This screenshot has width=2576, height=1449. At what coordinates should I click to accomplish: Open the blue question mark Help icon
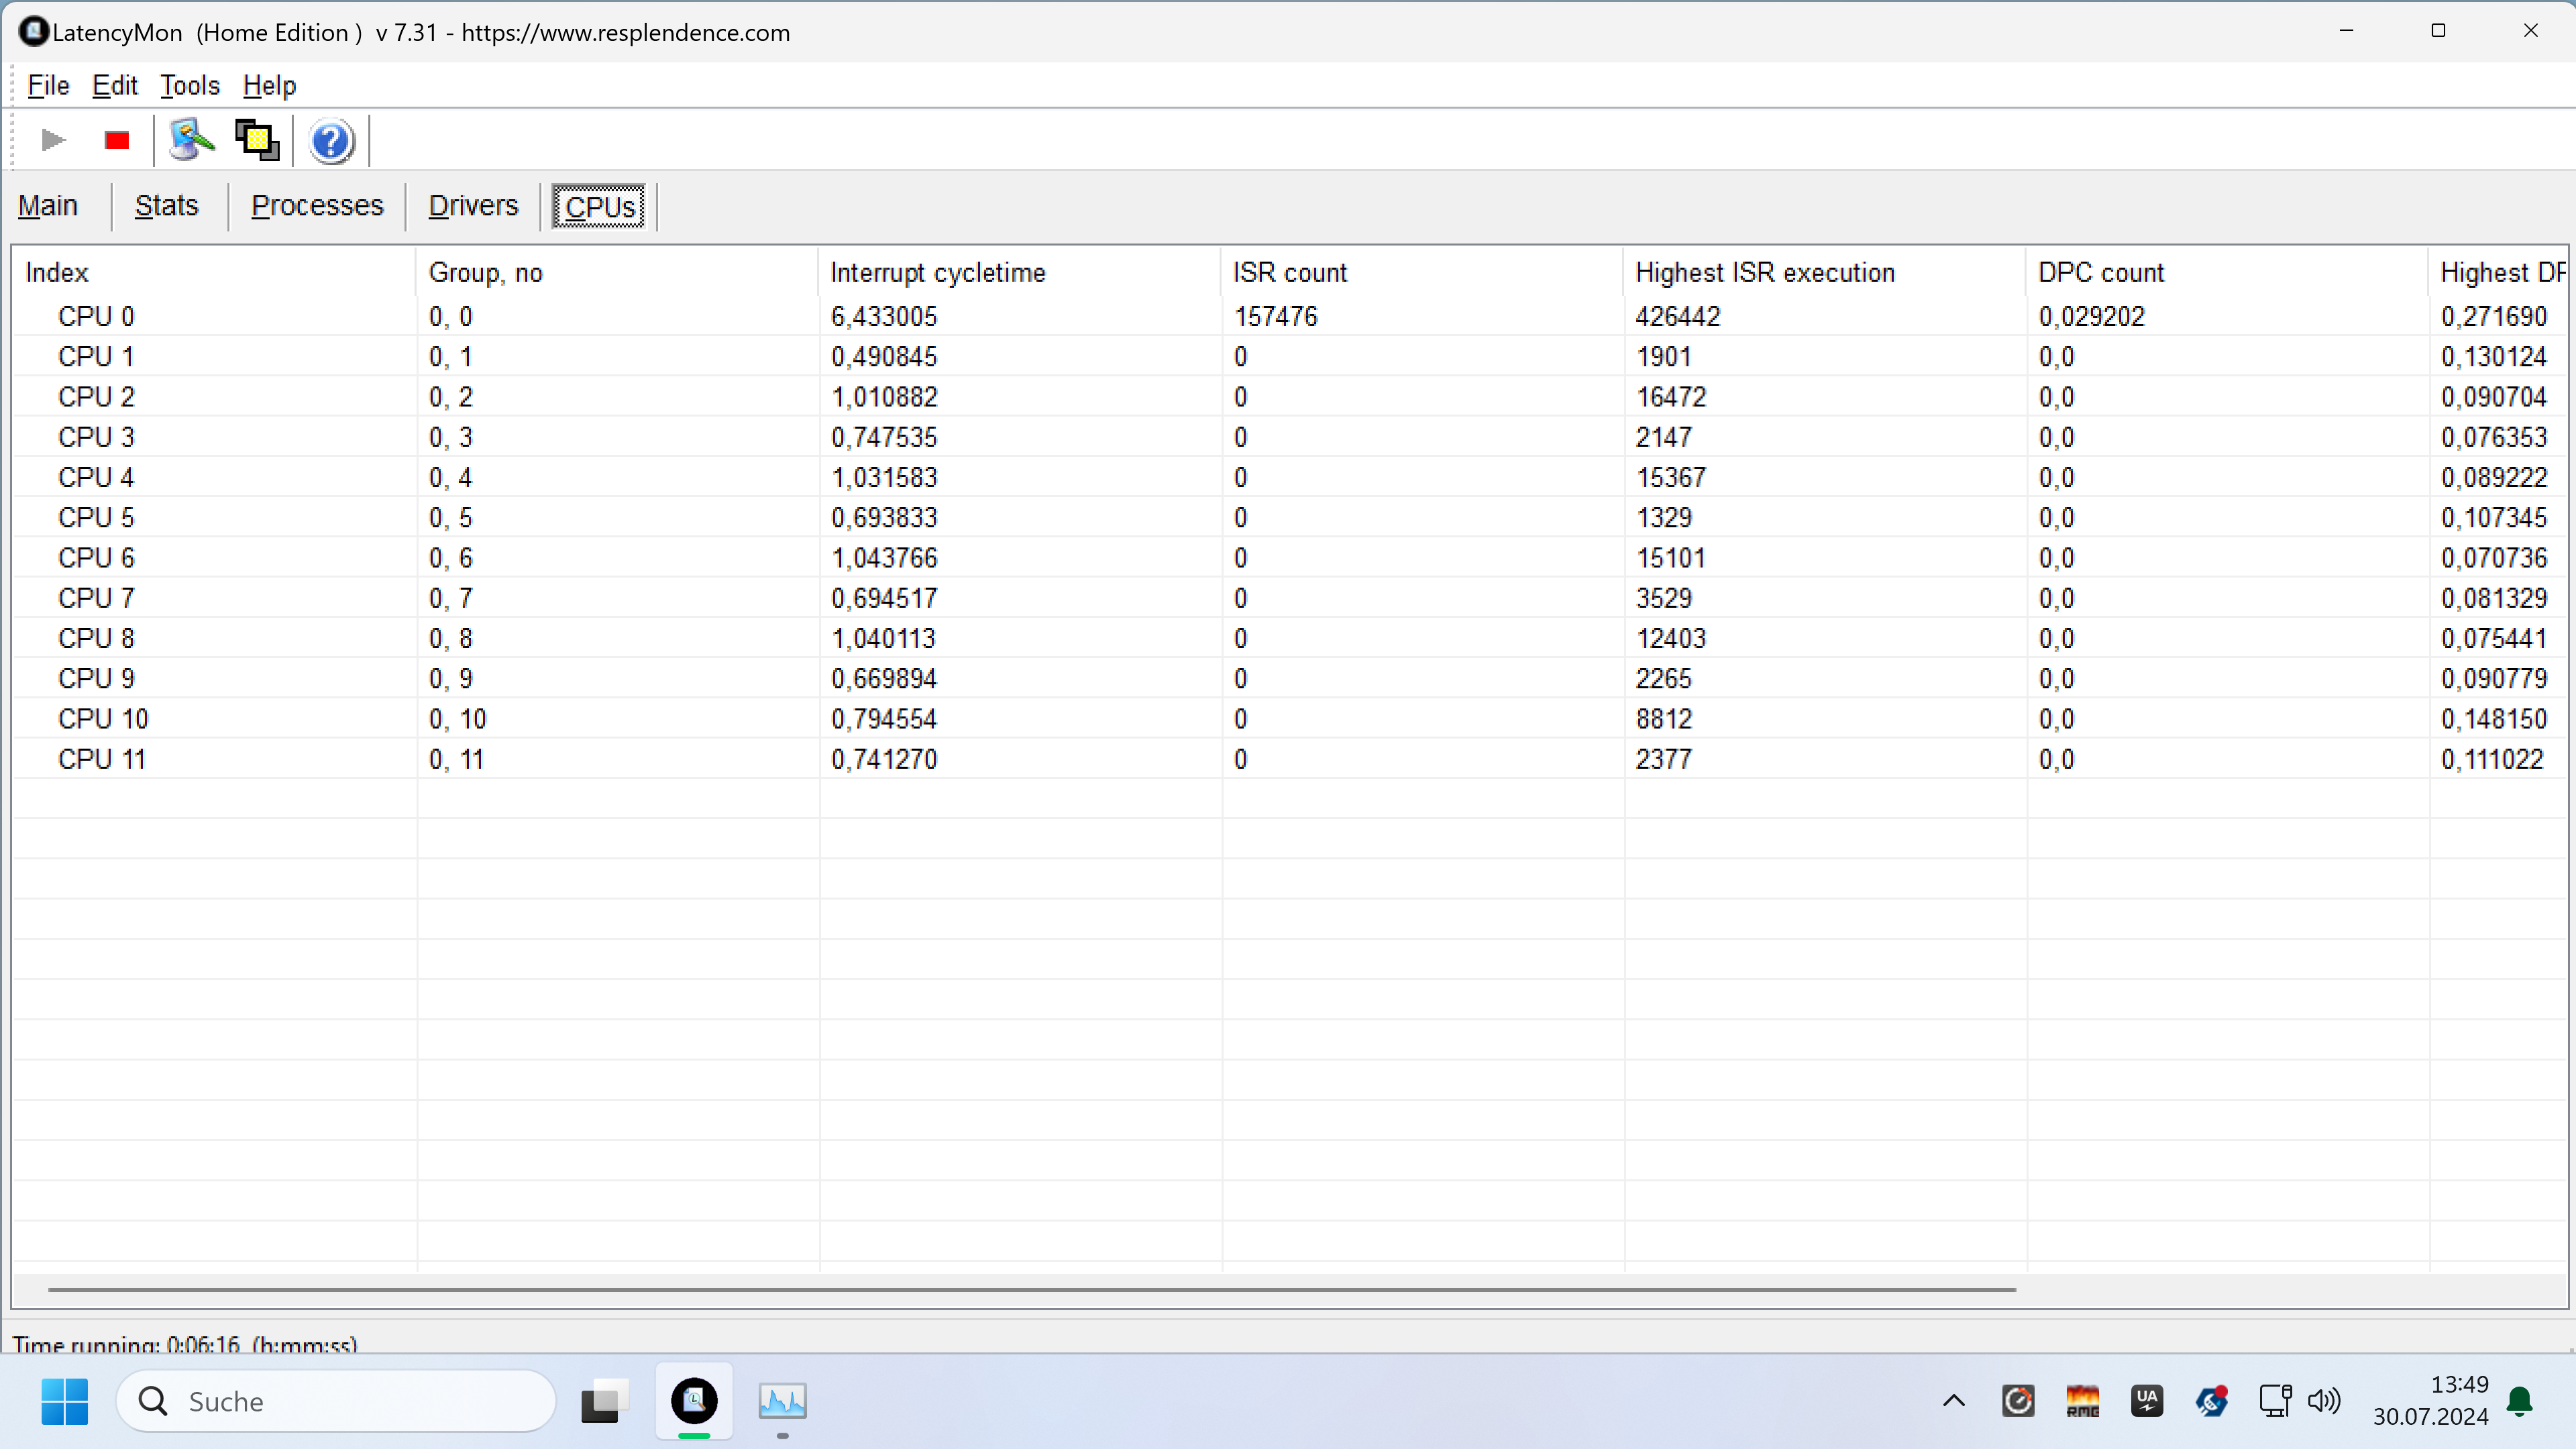[x=330, y=141]
